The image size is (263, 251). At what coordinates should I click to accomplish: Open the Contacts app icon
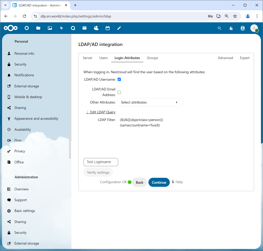tap(96, 28)
